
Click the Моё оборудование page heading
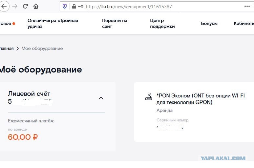click(x=40, y=70)
